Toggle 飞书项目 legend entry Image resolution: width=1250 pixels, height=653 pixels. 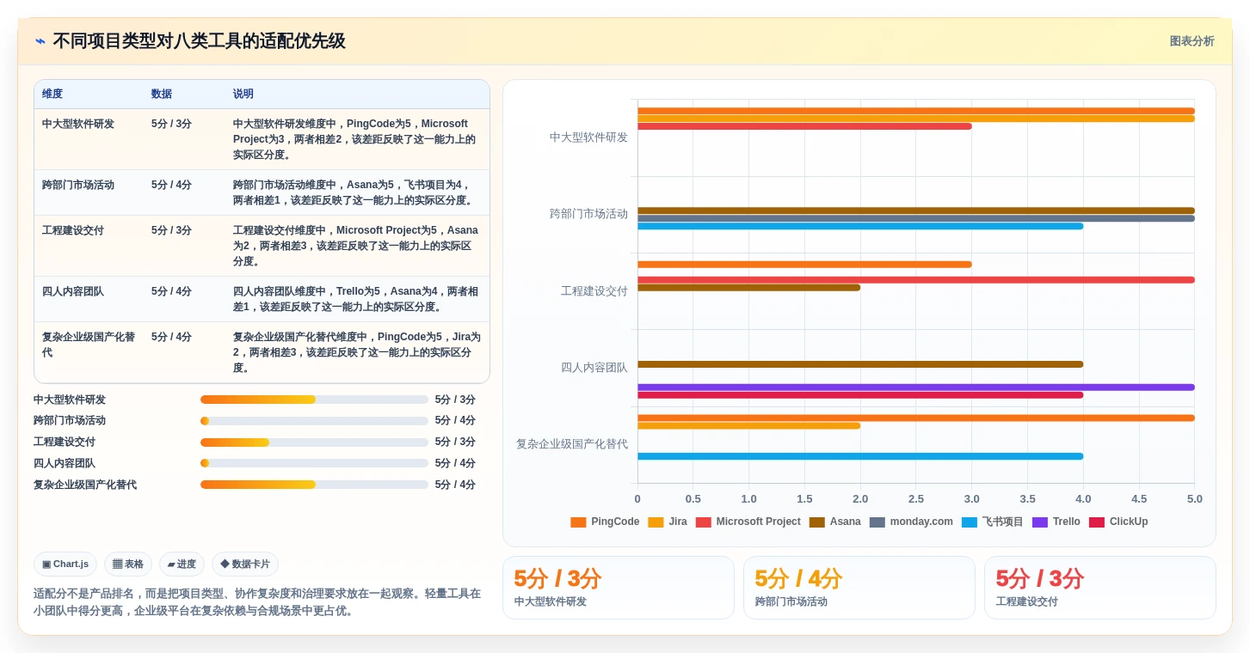(992, 522)
